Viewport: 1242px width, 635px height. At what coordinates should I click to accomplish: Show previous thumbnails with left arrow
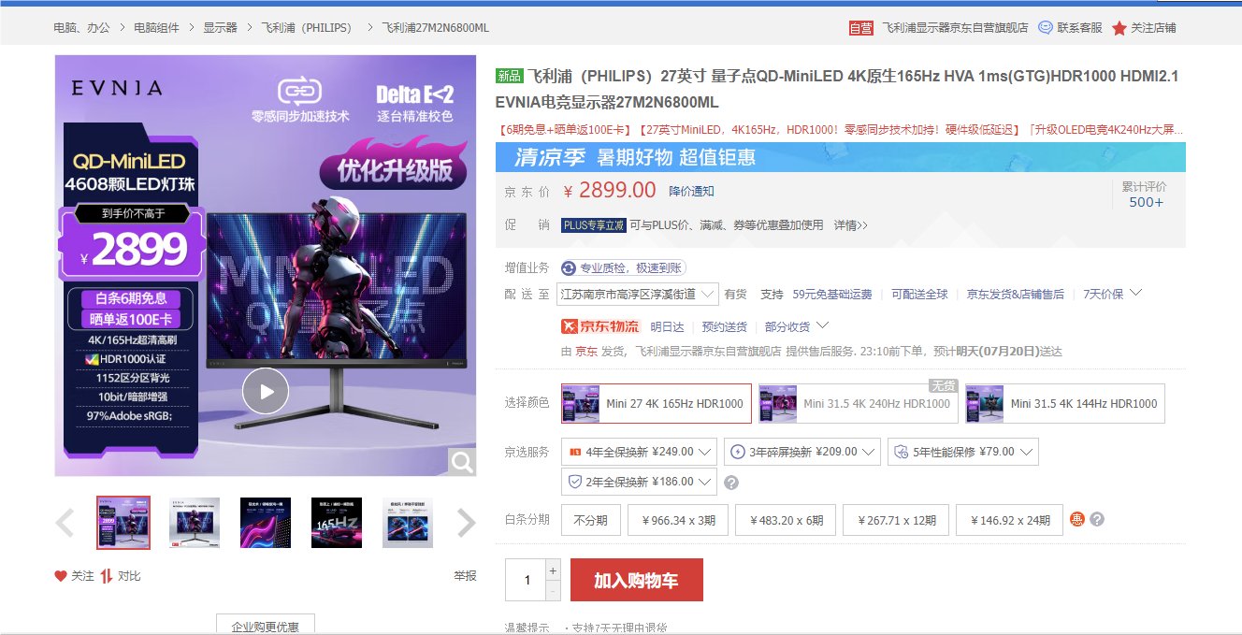point(65,523)
